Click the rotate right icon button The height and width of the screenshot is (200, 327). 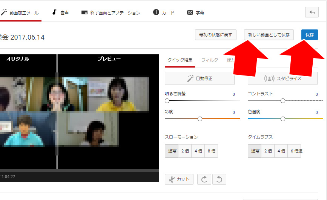(204, 179)
